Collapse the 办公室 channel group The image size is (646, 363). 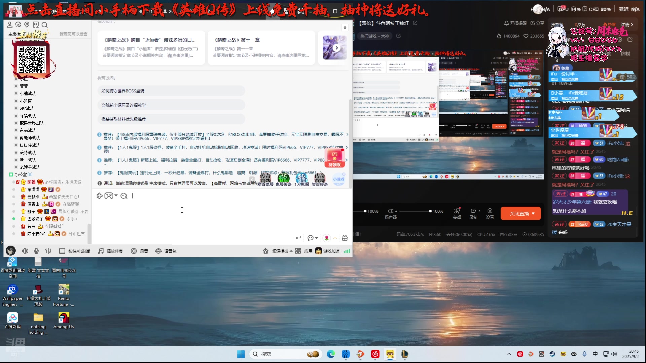11,175
